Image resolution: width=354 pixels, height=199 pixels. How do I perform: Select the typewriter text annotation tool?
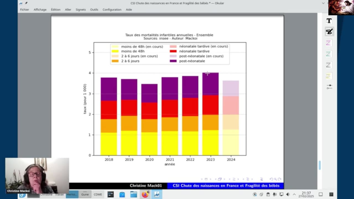[329, 21]
